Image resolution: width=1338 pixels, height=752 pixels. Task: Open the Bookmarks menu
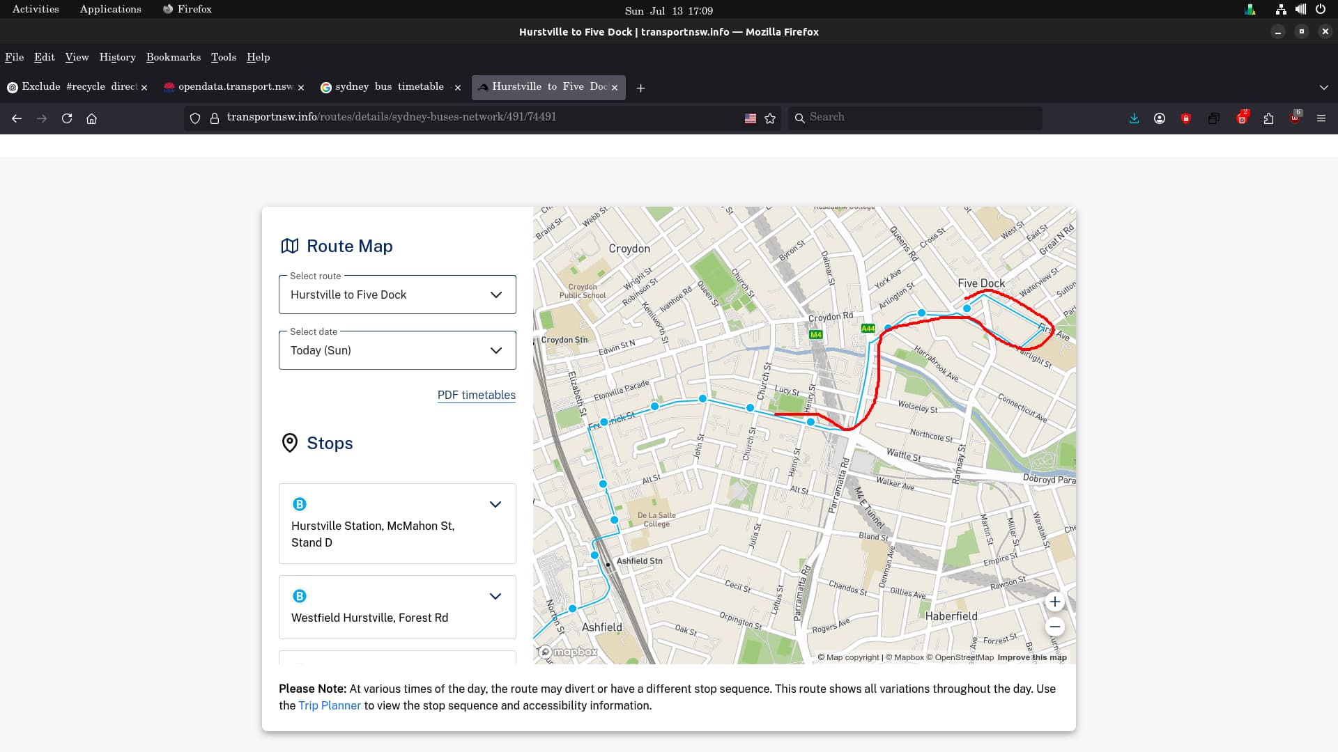point(174,57)
